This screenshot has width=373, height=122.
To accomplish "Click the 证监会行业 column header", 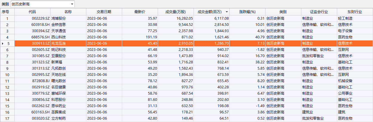I will (319, 12).
